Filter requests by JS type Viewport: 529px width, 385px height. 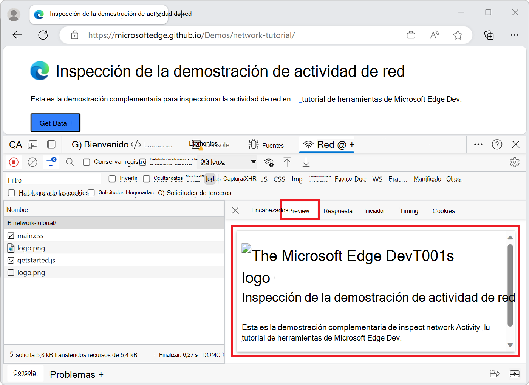tap(264, 179)
